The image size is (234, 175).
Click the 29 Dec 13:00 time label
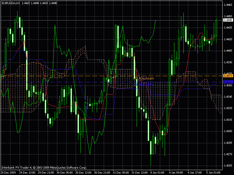point(27,173)
